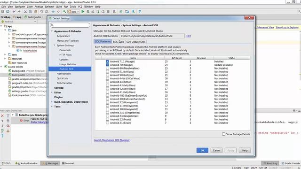The height and width of the screenshot is (169, 301).
Task: Expand the Tools settings group
Action: coord(52,107)
